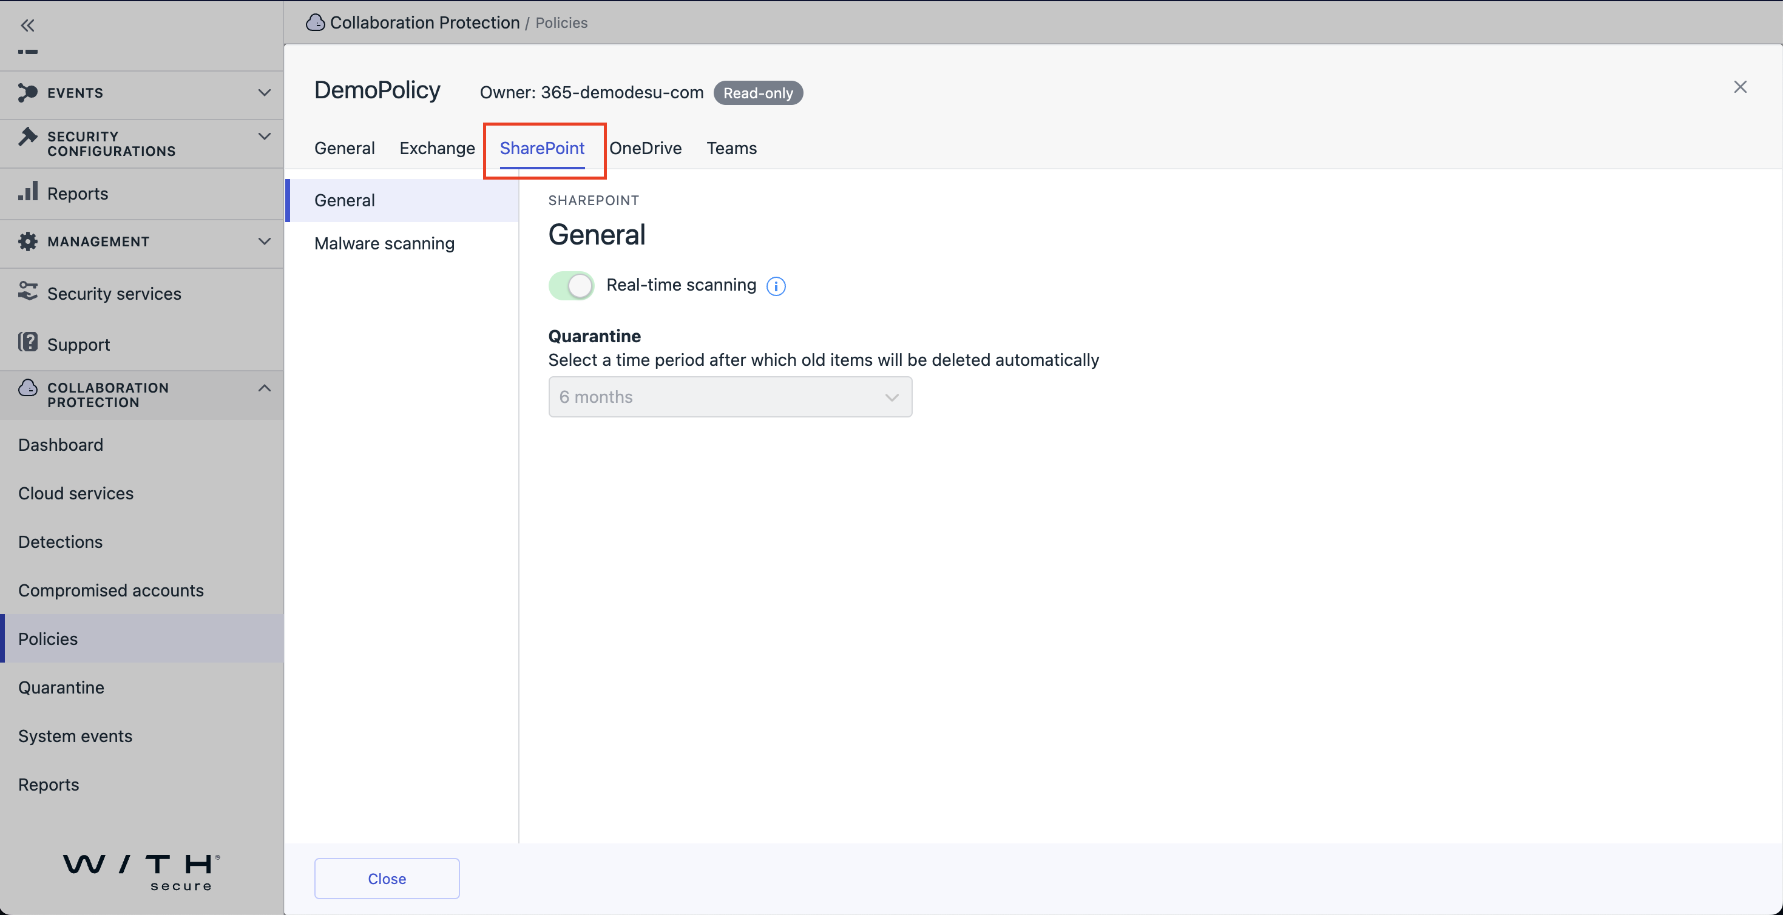Open Policies in the sidebar

(x=142, y=639)
